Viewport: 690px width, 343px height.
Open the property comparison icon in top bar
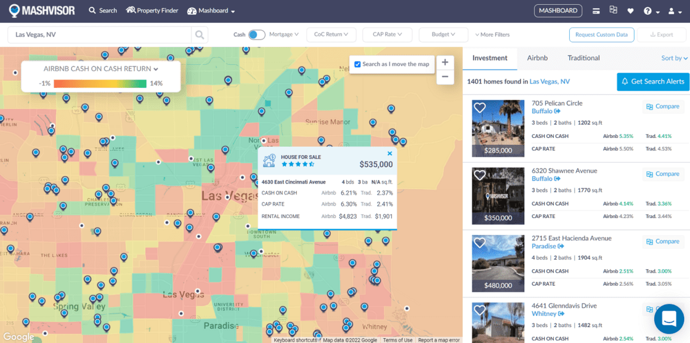613,10
